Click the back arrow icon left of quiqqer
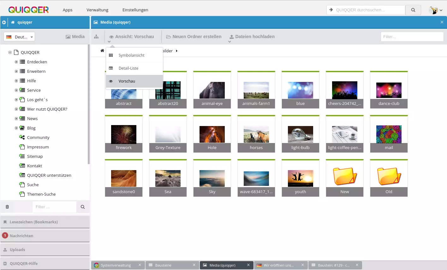Viewport: 447px width, 270px height. (x=4, y=22)
